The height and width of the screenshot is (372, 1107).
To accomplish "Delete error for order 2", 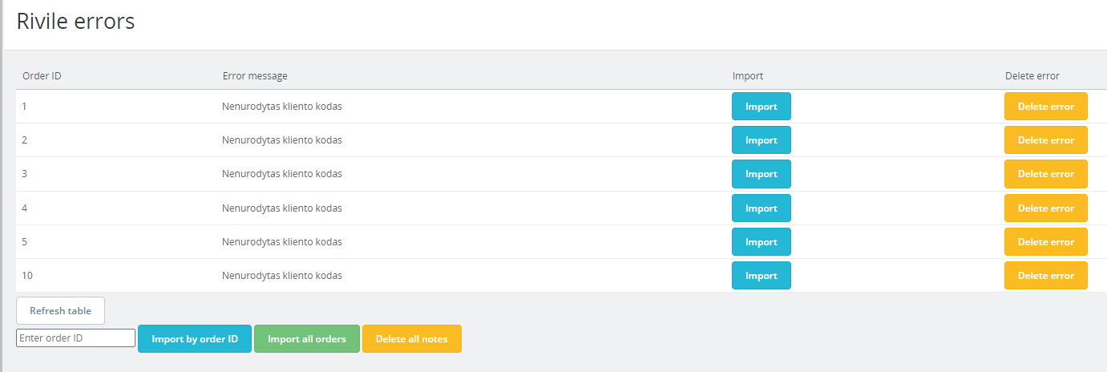I will click(x=1045, y=140).
